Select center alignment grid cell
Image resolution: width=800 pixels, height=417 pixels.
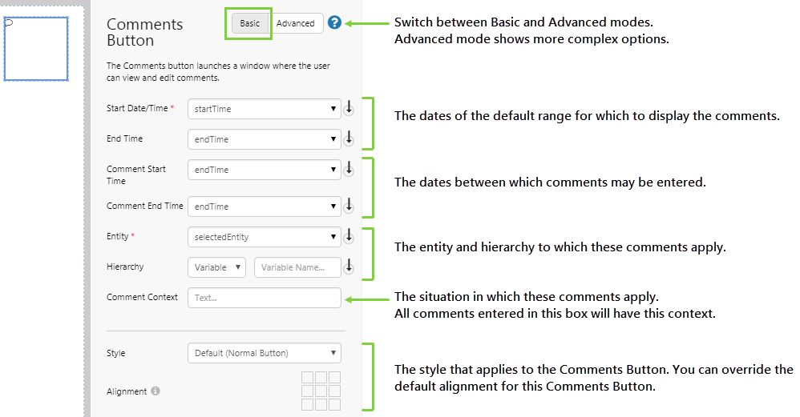[321, 391]
